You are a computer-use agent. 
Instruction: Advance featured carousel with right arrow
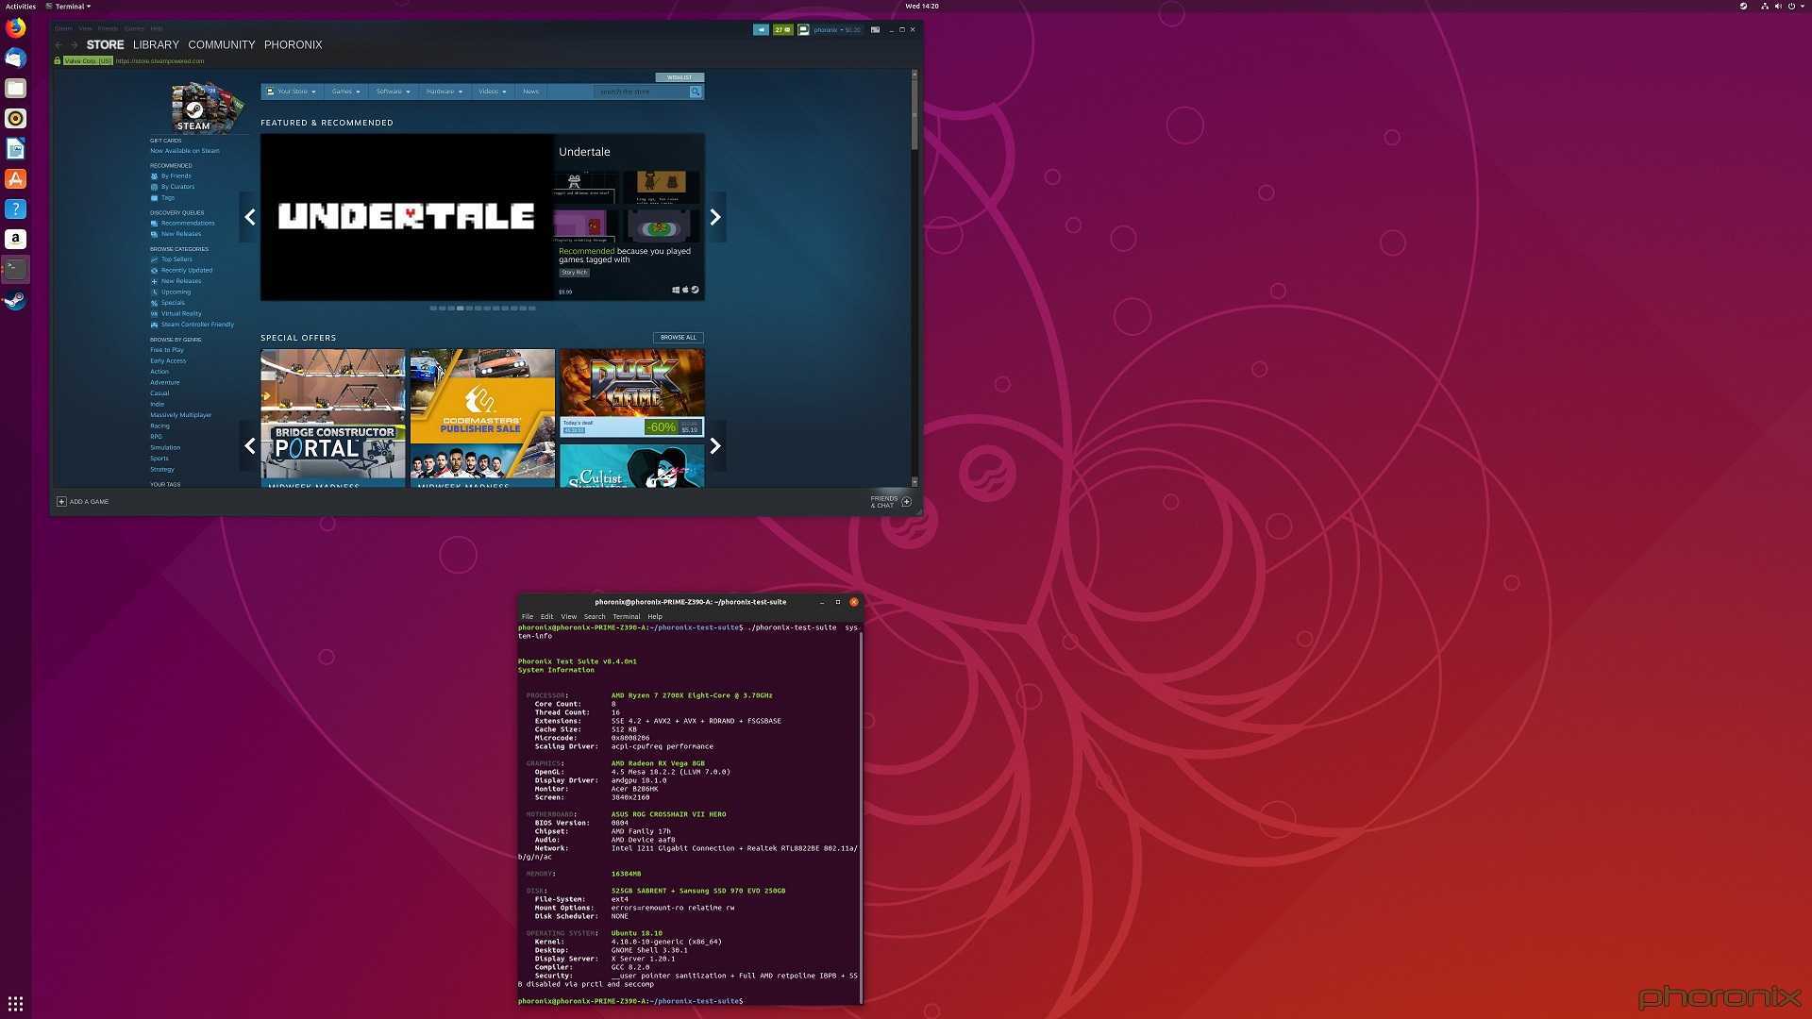pos(715,217)
